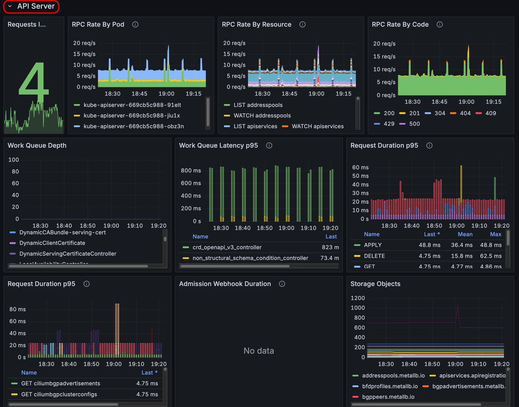Click info icon beside RPC Rate By Code

(439, 25)
